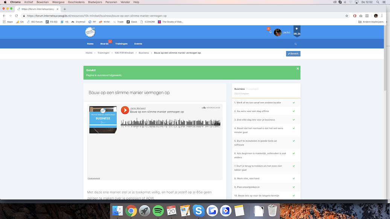Screen dimensions: 390x219
Task: Click the checkmark for 'Plan omzetpieken in'
Action: coord(294,187)
